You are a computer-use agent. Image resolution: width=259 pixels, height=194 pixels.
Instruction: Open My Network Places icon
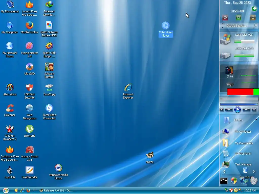click(10, 50)
